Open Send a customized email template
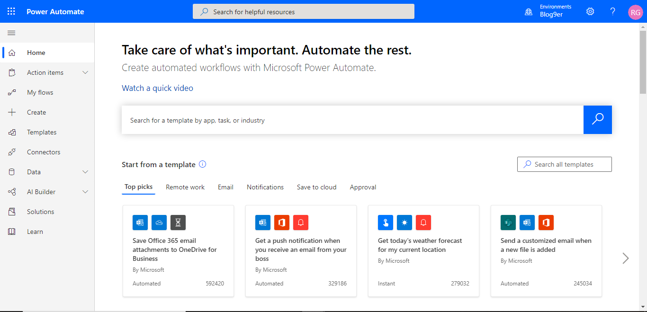The width and height of the screenshot is (647, 312). (x=546, y=251)
